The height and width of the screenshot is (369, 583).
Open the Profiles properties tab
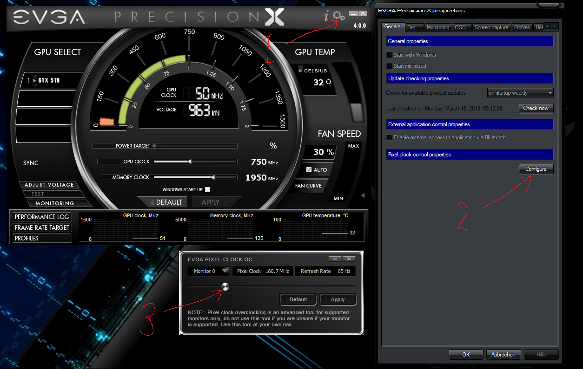coord(522,27)
